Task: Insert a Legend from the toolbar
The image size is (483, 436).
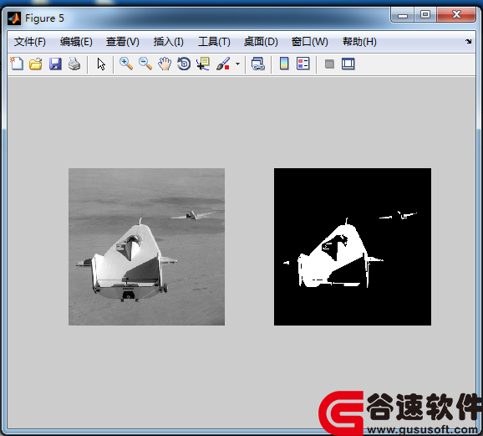Action: click(x=303, y=64)
